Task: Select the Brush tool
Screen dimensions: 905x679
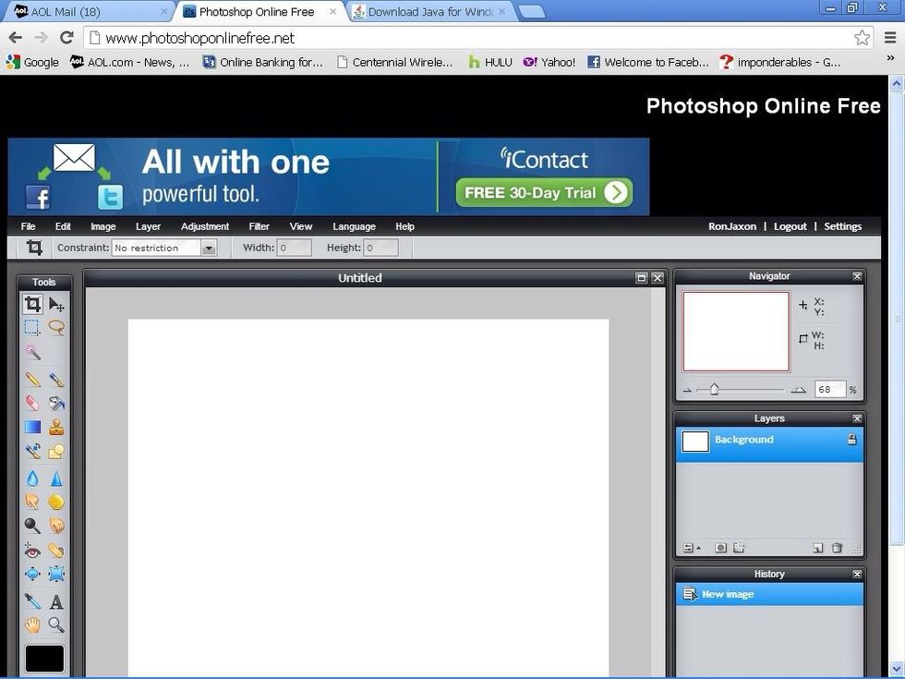Action: tap(56, 380)
